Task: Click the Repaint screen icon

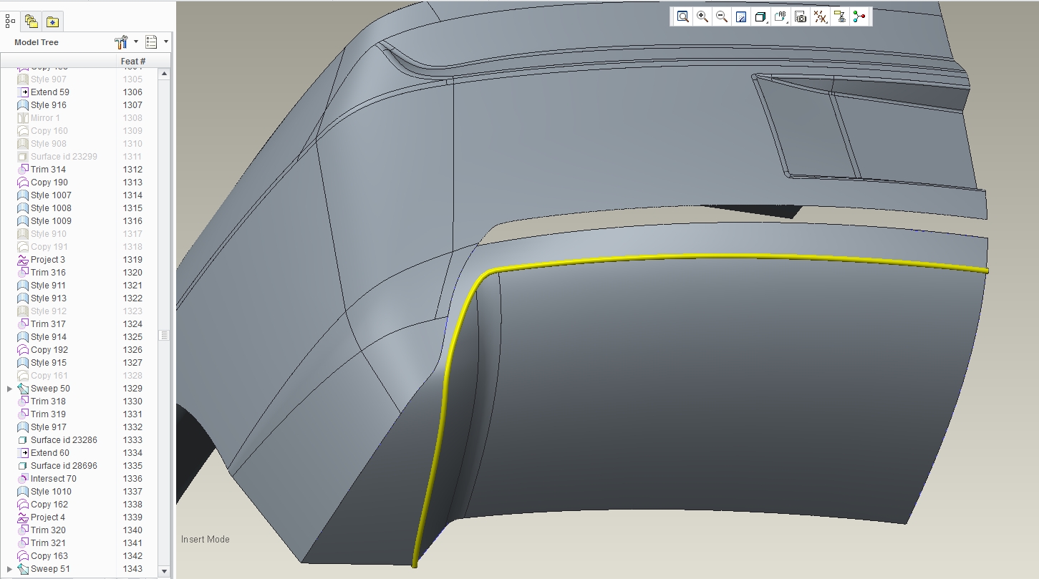Action: 741,16
